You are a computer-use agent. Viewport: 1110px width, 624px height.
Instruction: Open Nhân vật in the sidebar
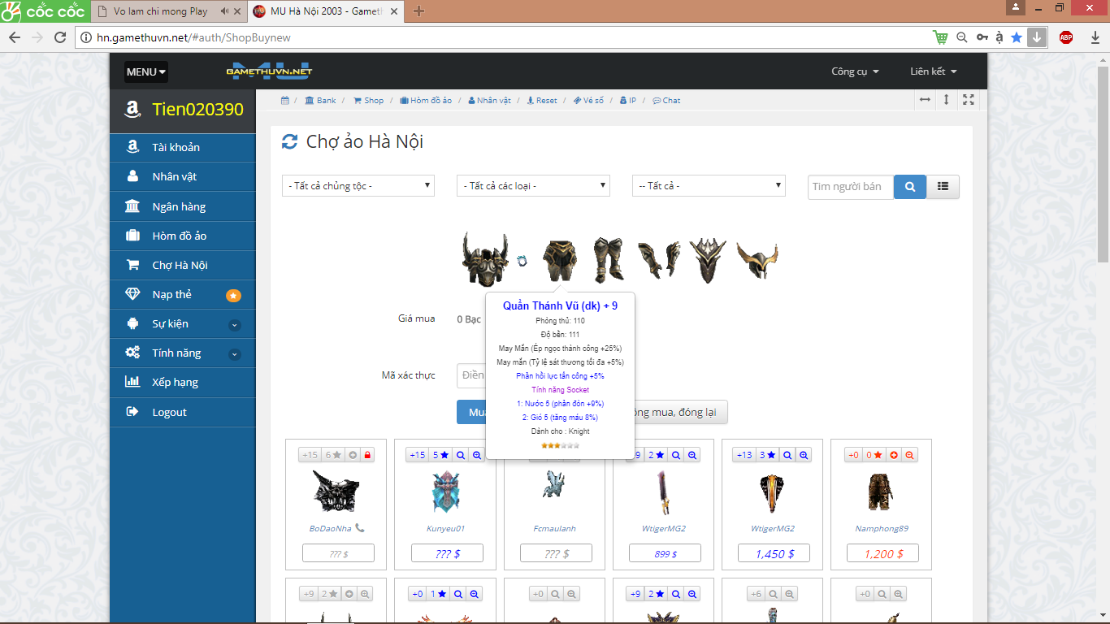(183, 176)
